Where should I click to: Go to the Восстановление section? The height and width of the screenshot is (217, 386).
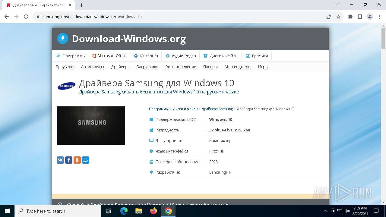point(181,67)
